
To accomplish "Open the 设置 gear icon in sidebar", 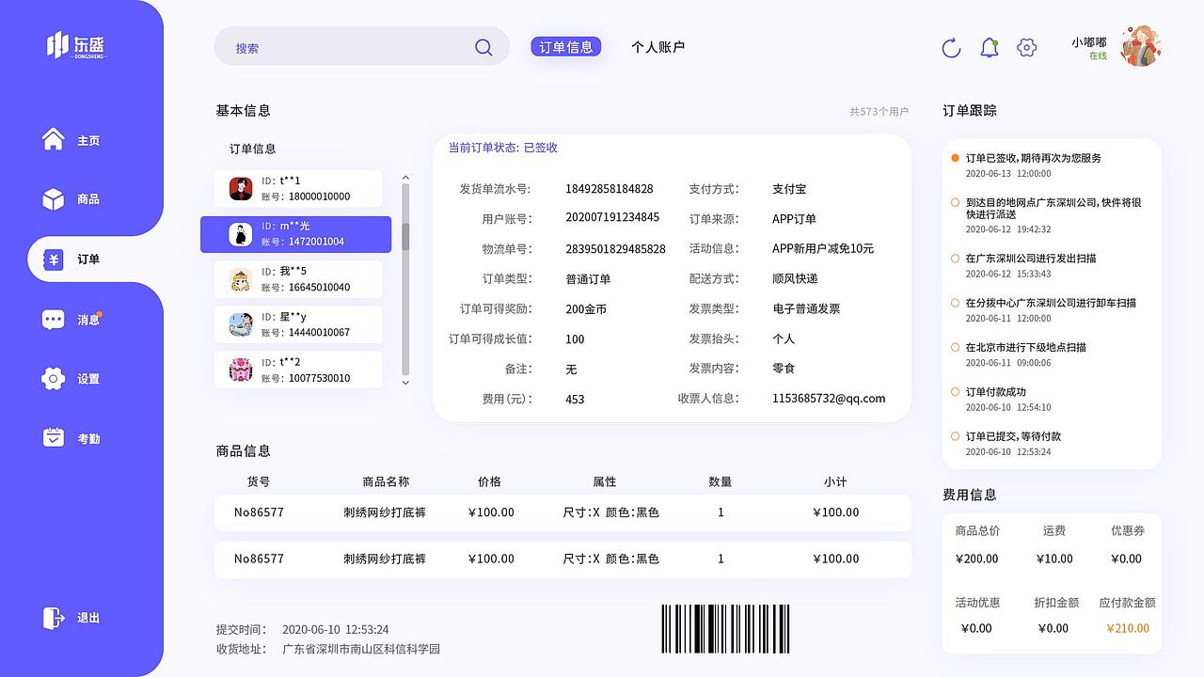I will pos(54,379).
